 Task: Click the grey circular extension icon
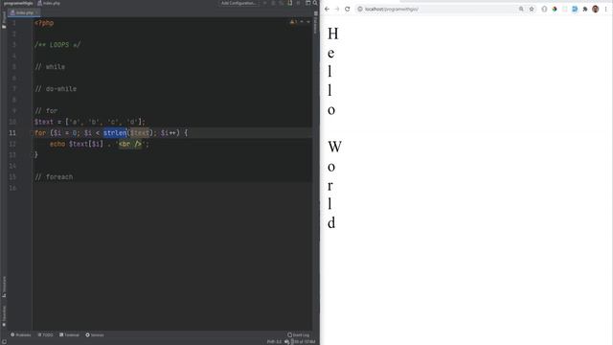click(544, 9)
